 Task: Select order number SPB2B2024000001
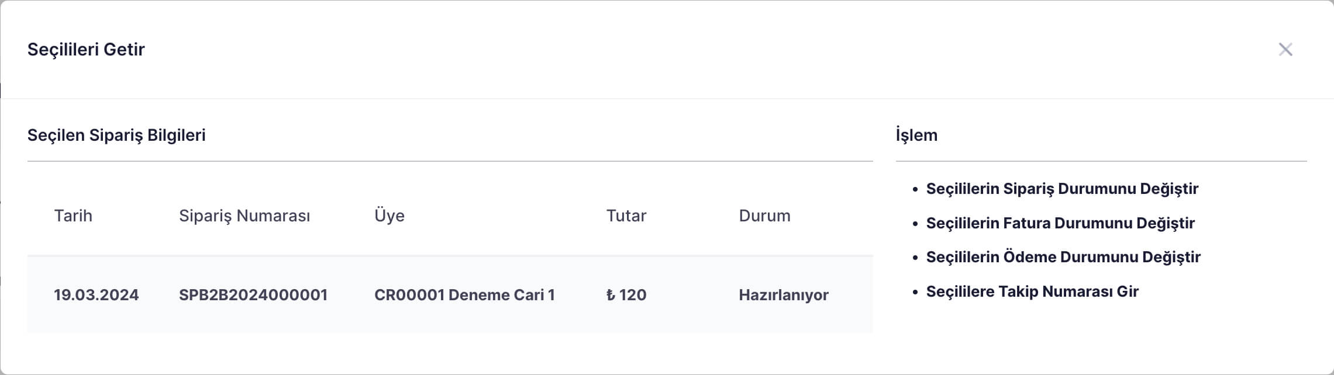[253, 295]
